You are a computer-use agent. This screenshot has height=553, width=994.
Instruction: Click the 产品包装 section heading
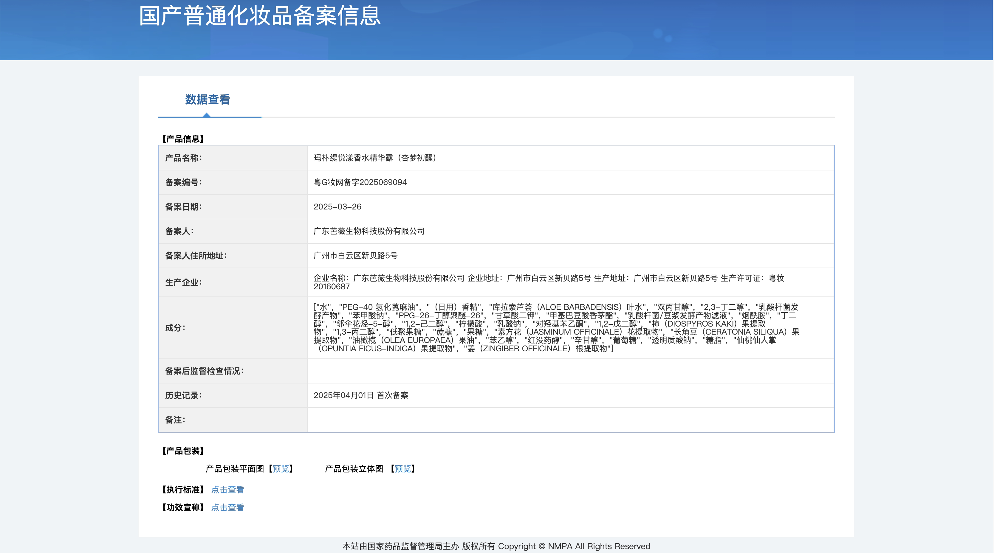[183, 451]
